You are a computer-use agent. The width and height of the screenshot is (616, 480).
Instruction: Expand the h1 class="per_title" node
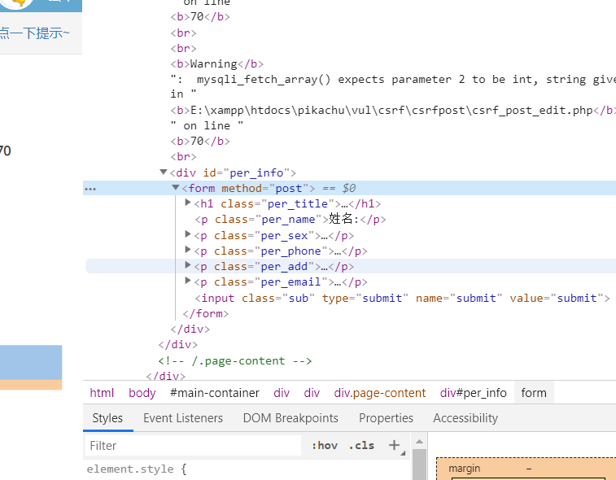click(188, 203)
